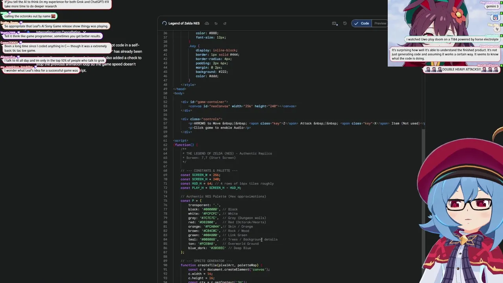The height and width of the screenshot is (283, 503).
Task: Click the 'div class=controls' line
Action: click(201, 119)
